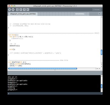Click the for loop line 'i < 25'
The width and height of the screenshot is (110, 105).
[21, 37]
